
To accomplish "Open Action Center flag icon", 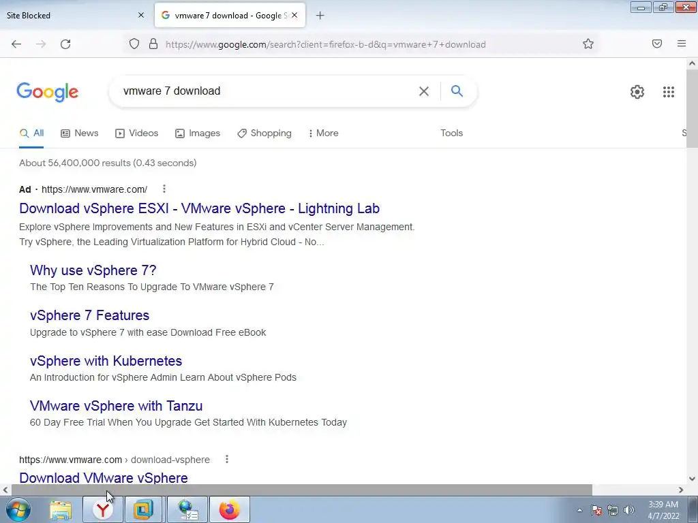I will coord(596,510).
